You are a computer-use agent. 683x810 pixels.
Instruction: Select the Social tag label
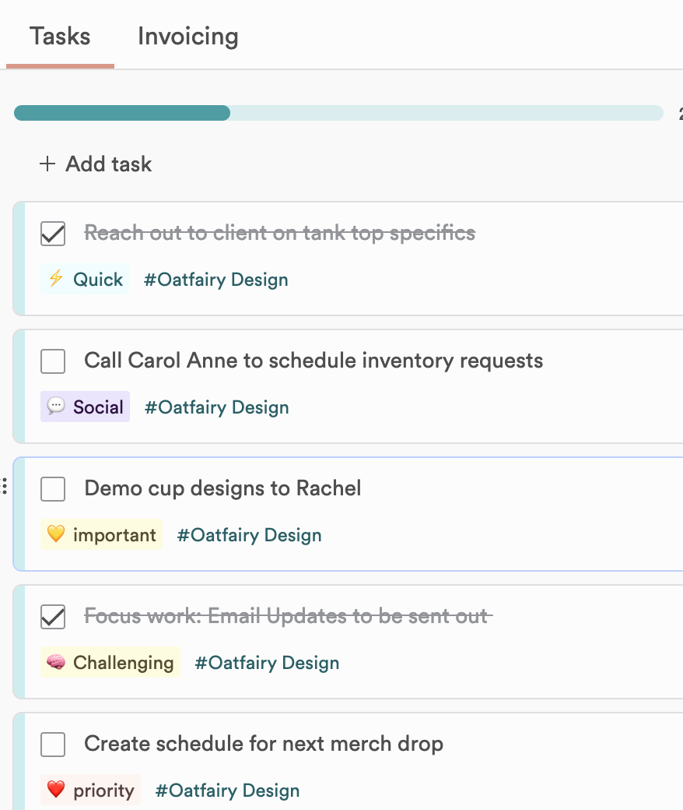85,407
